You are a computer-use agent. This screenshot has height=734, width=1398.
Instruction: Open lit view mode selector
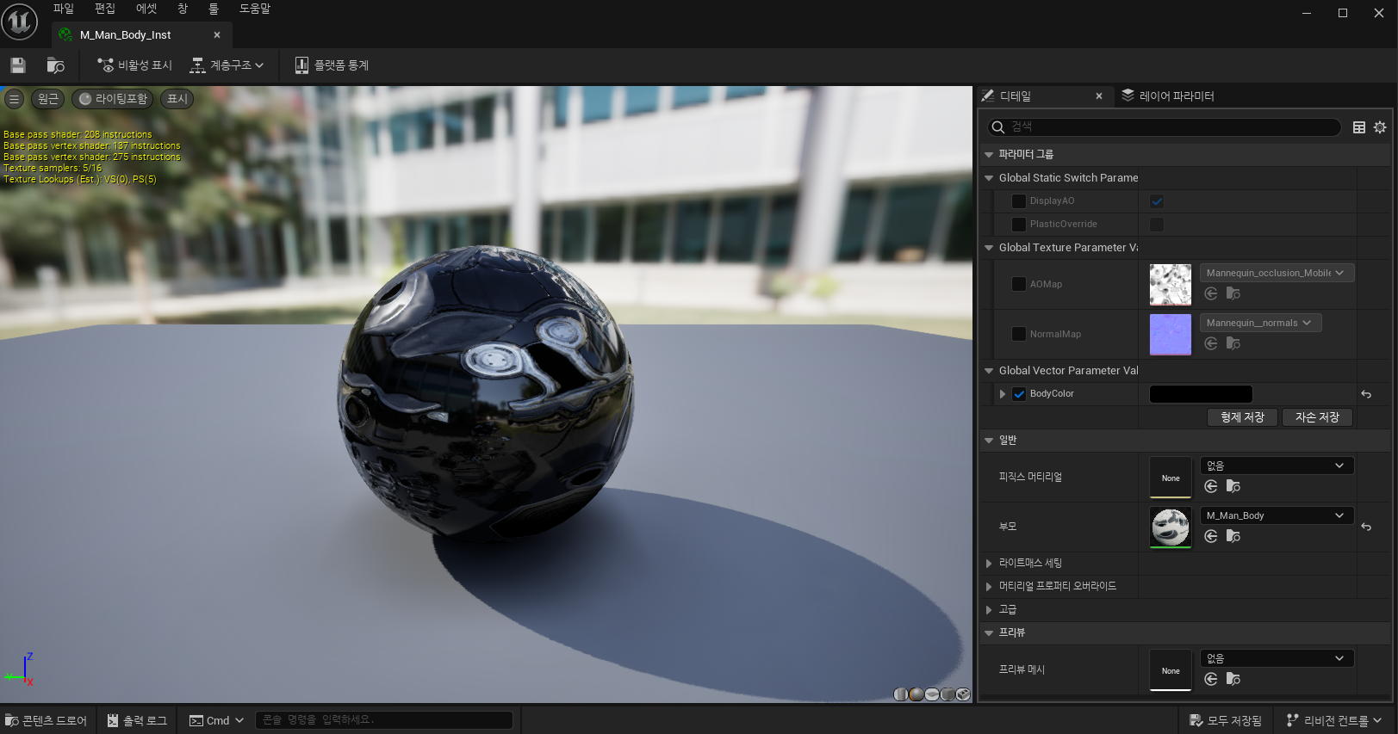point(113,99)
